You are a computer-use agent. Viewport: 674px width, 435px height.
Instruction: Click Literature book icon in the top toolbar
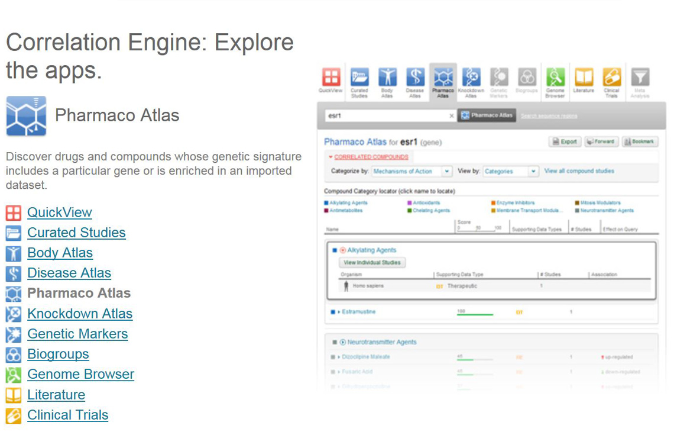[584, 78]
